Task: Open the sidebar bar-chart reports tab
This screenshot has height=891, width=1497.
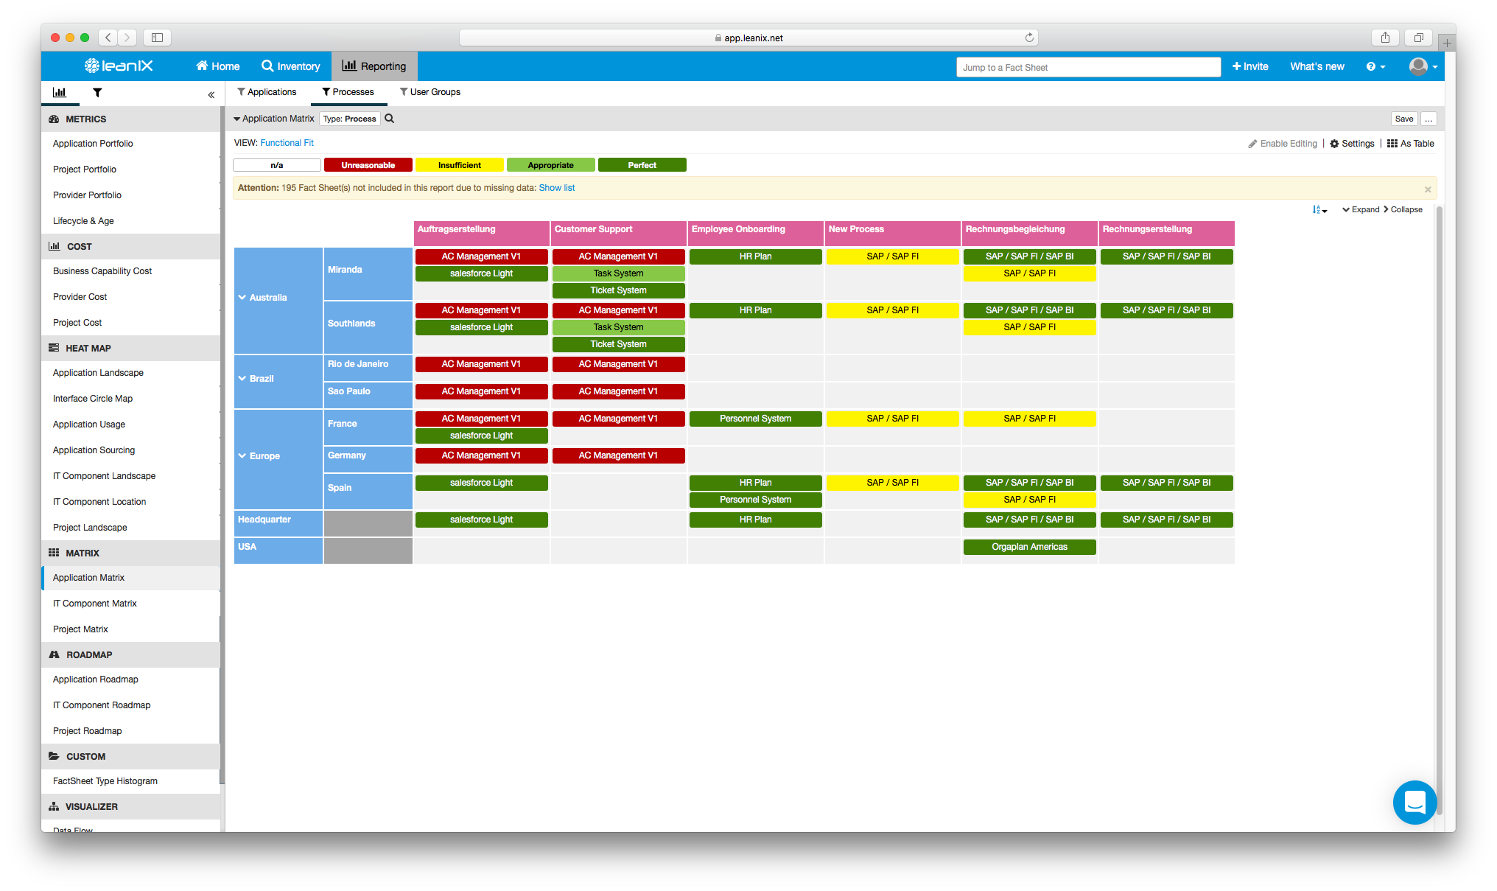Action: pos(59,93)
